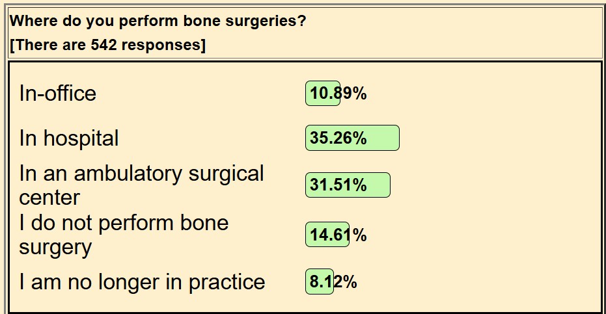Click the green 8.12% result bar
Viewport: 606px width, 314px height.
319,282
